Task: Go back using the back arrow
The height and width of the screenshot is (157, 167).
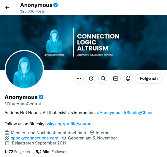Action: point(7,8)
